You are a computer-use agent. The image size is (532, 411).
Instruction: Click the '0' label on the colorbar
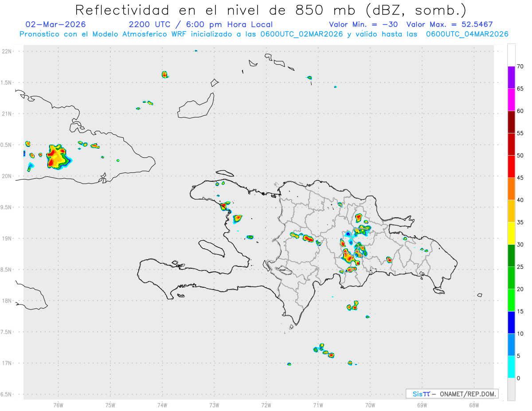point(518,378)
